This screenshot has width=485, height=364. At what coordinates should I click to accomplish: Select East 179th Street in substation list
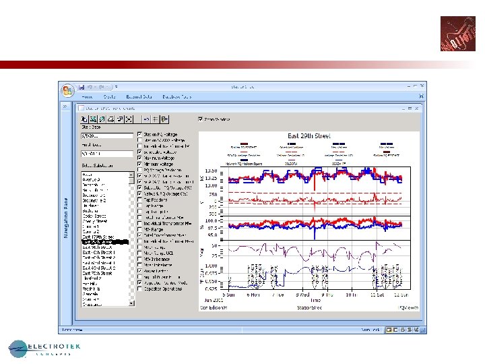(105, 237)
